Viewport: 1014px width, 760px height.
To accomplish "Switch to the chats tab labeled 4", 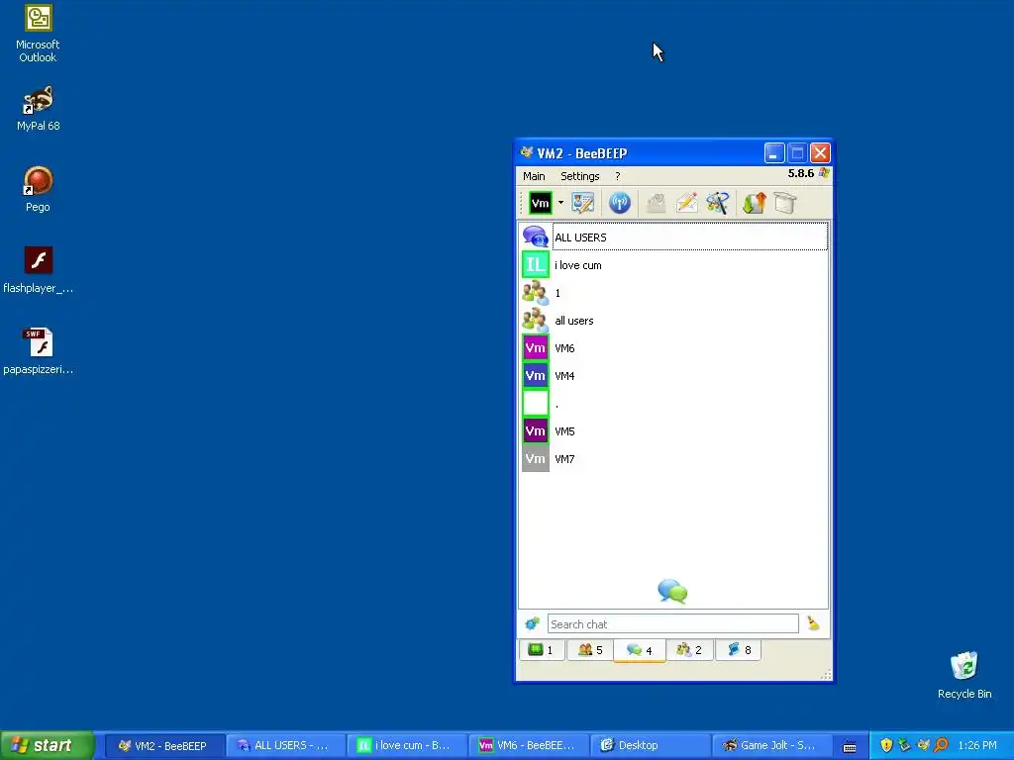I will (x=640, y=650).
